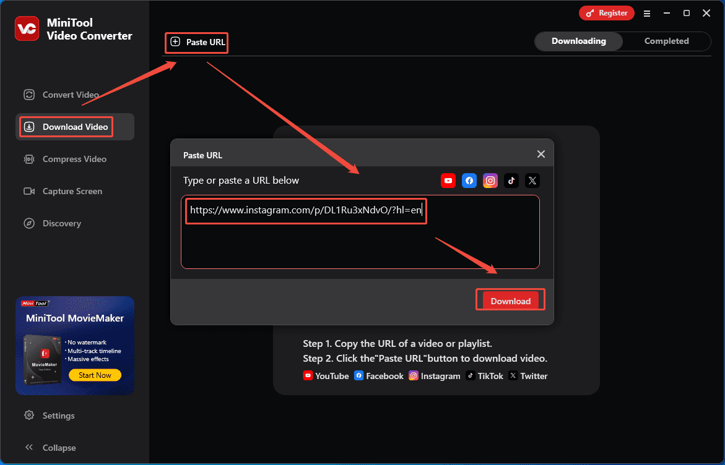Click the YouTube icon in Paste URL dialog
The image size is (725, 465).
pos(448,181)
